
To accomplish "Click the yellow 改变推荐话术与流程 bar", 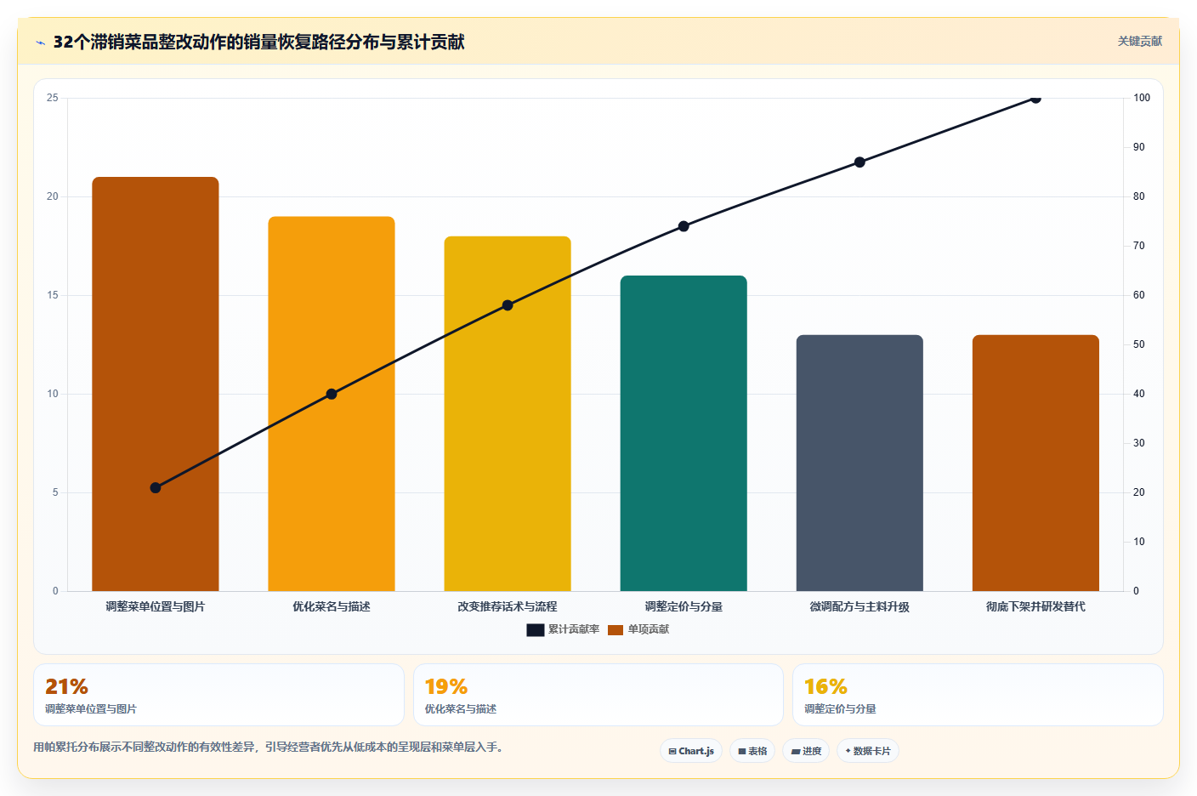I will [508, 413].
